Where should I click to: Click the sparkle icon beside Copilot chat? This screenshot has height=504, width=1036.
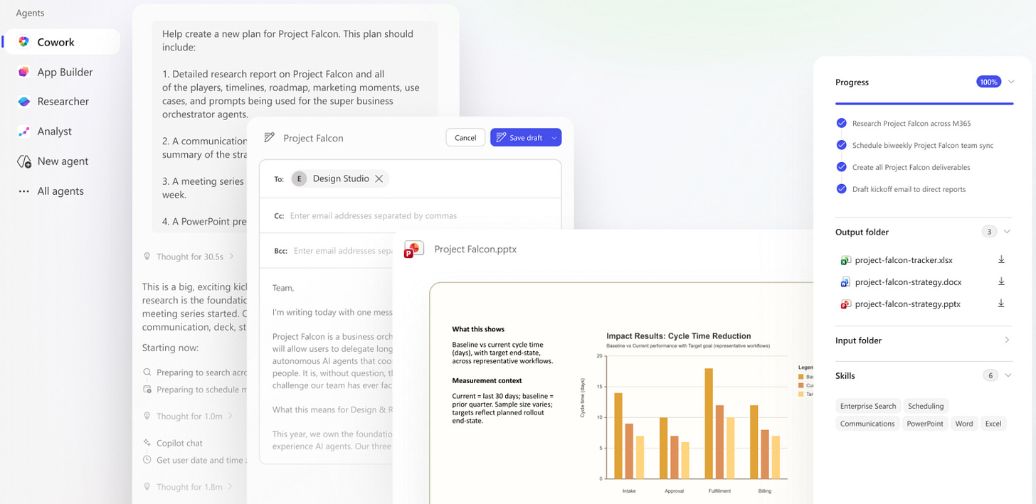tap(147, 443)
